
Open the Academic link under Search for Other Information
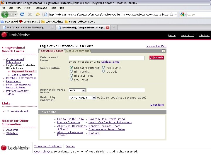[x=12, y=130]
